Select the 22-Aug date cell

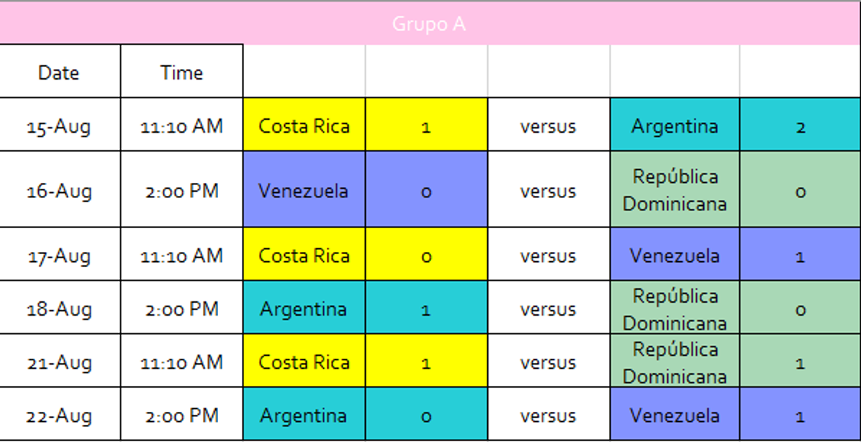pyautogui.click(x=60, y=414)
